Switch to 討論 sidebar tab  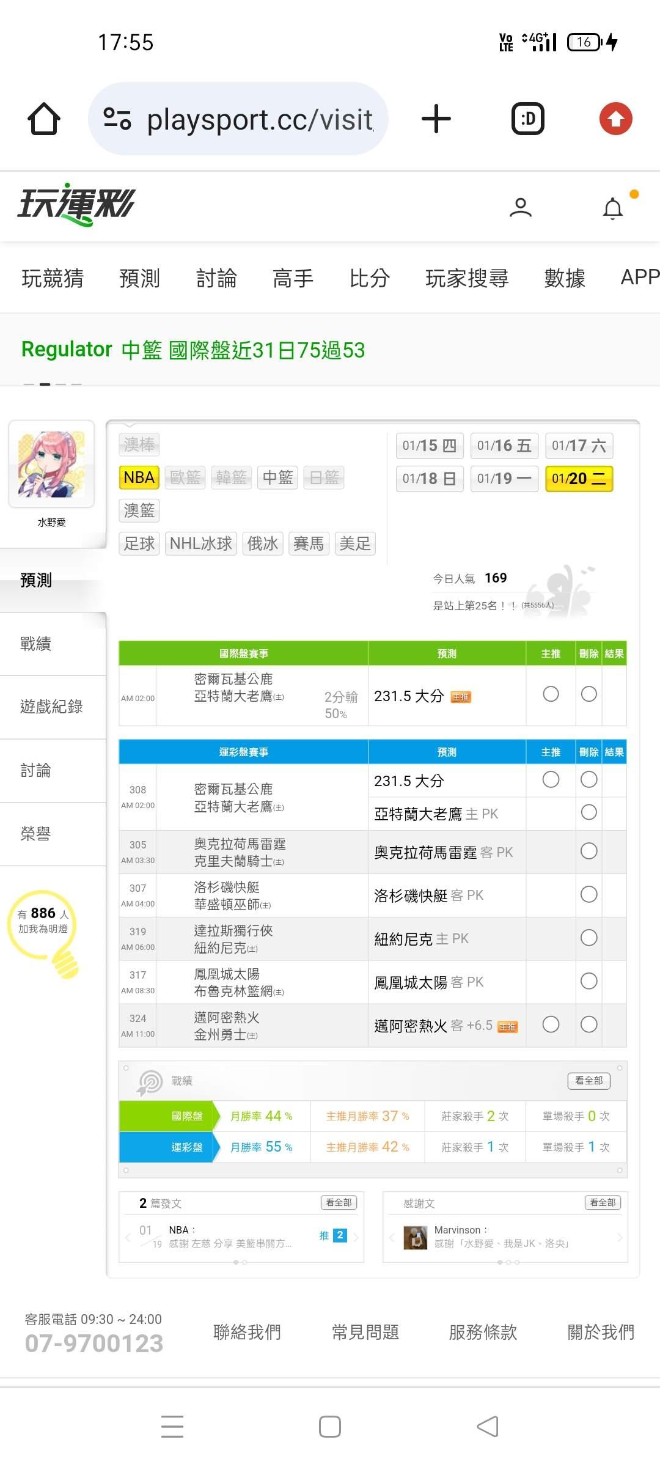tap(53, 770)
